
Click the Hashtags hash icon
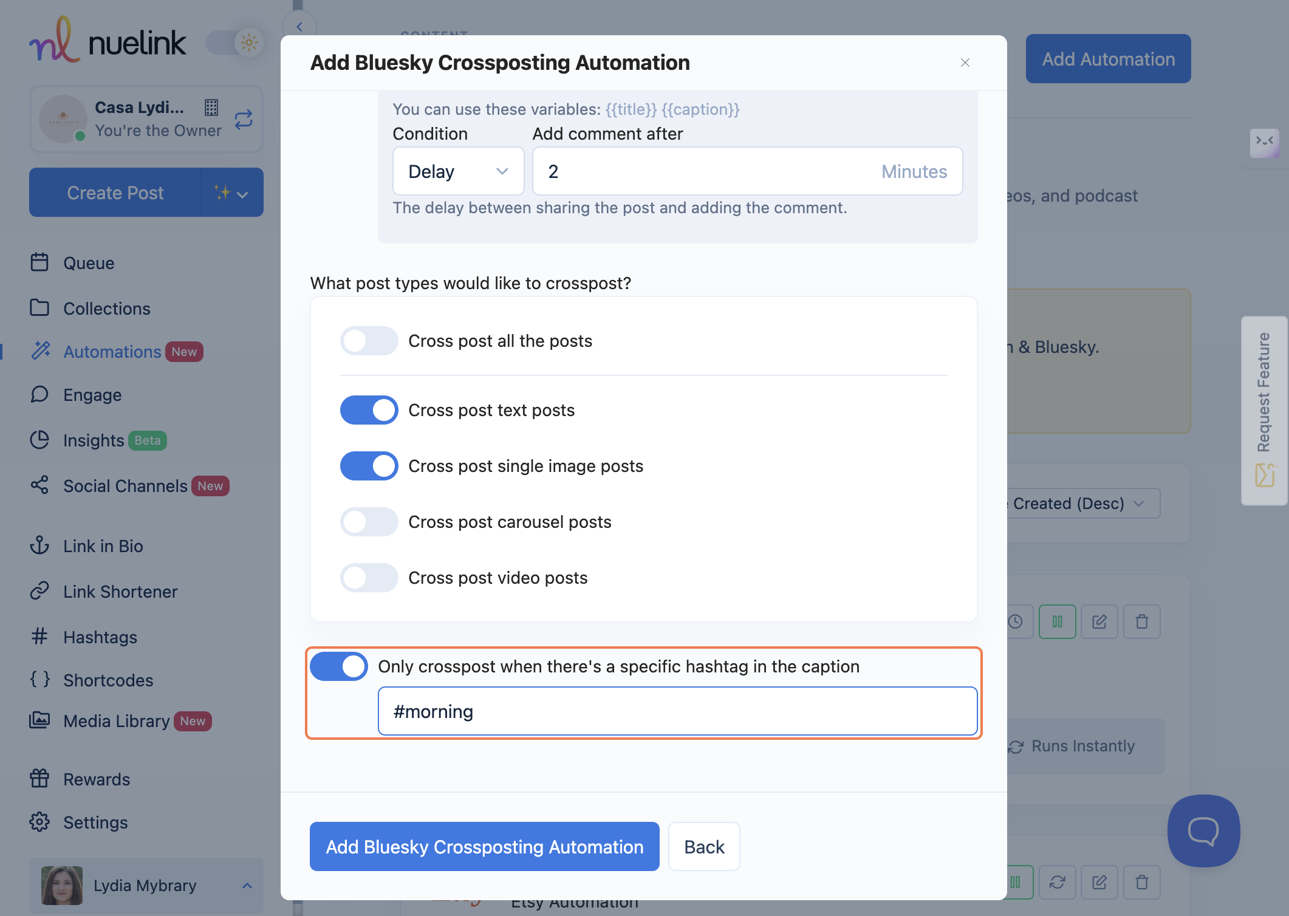coord(39,636)
